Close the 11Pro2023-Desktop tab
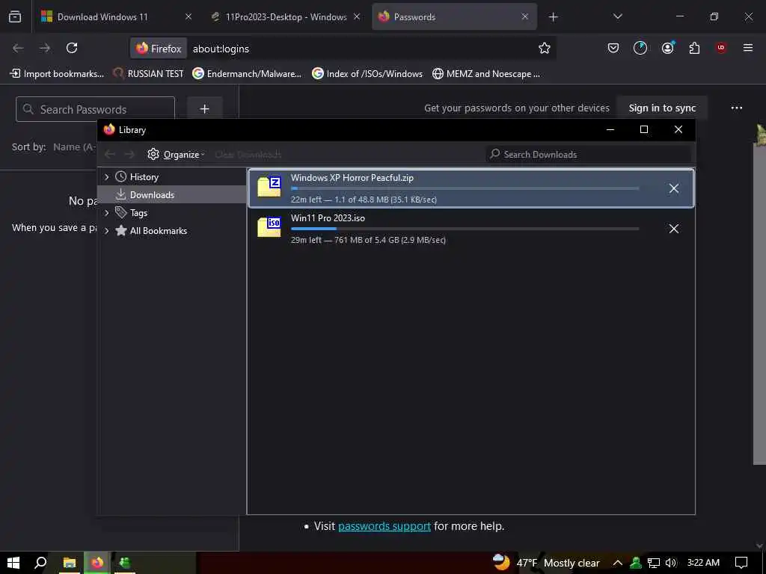The height and width of the screenshot is (574, 766). [x=357, y=16]
